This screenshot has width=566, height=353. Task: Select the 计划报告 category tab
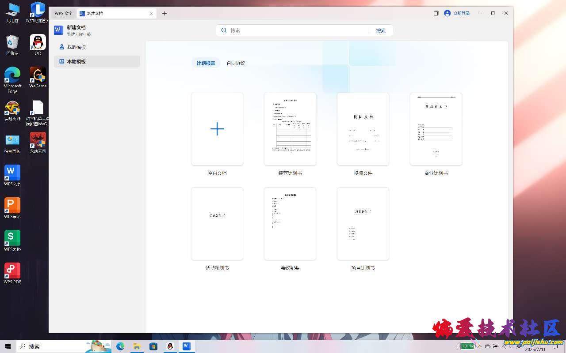pos(206,63)
